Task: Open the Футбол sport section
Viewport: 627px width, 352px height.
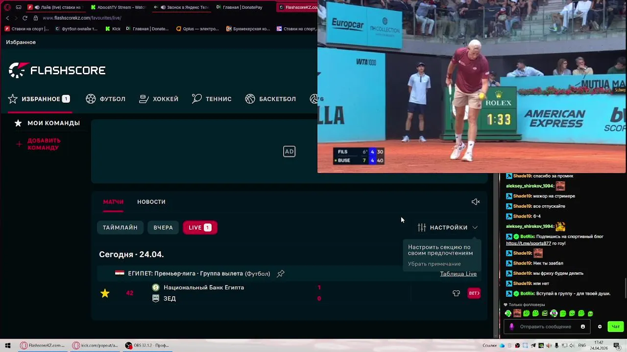Action: point(106,99)
